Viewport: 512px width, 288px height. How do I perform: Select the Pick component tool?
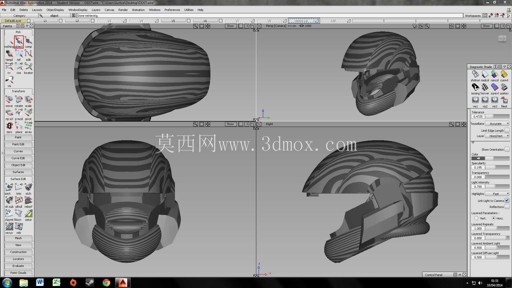click(28, 42)
